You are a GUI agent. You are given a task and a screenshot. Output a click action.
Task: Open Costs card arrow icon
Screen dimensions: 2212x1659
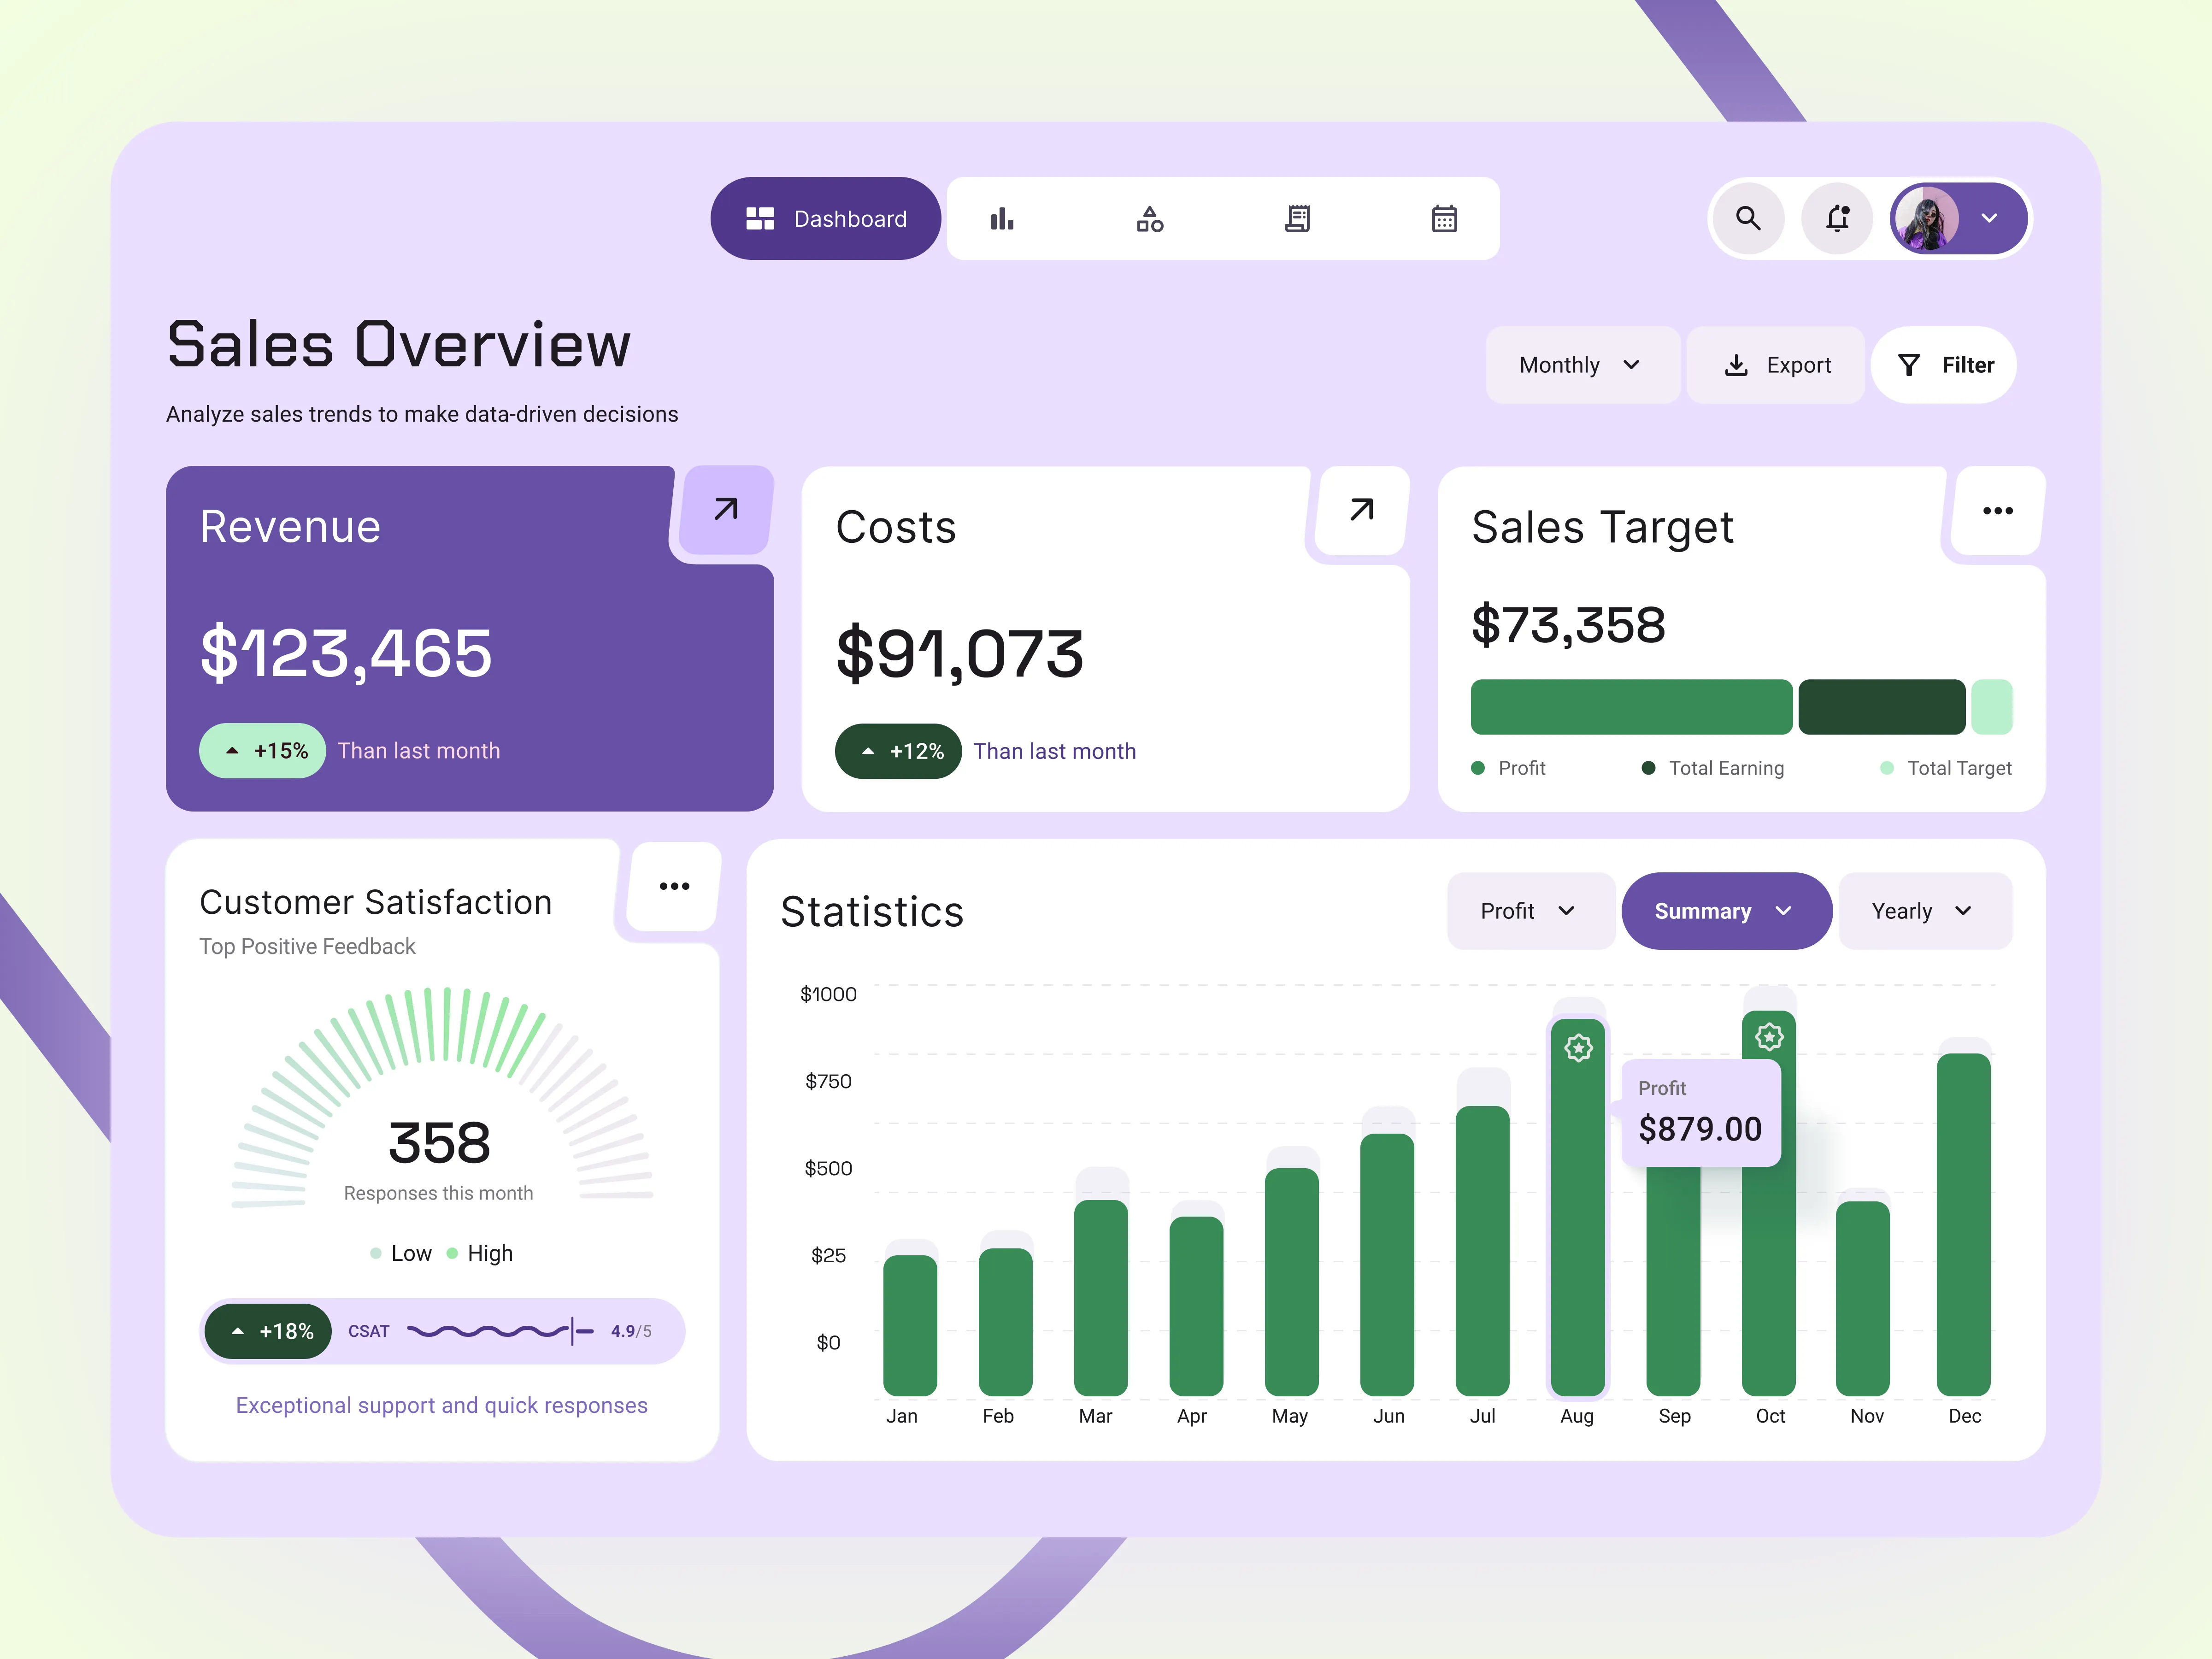click(x=1361, y=510)
